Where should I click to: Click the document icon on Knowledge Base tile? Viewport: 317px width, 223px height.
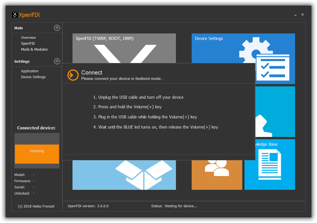(x=270, y=164)
